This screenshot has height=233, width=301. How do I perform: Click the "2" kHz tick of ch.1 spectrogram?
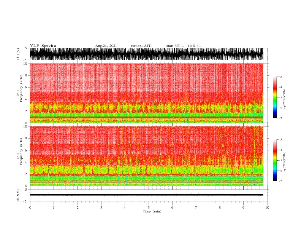coord(26,111)
